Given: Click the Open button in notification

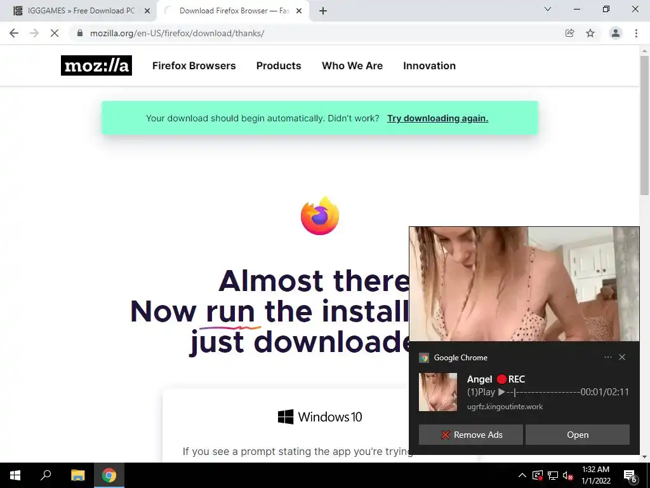Looking at the screenshot, I should pos(578,435).
